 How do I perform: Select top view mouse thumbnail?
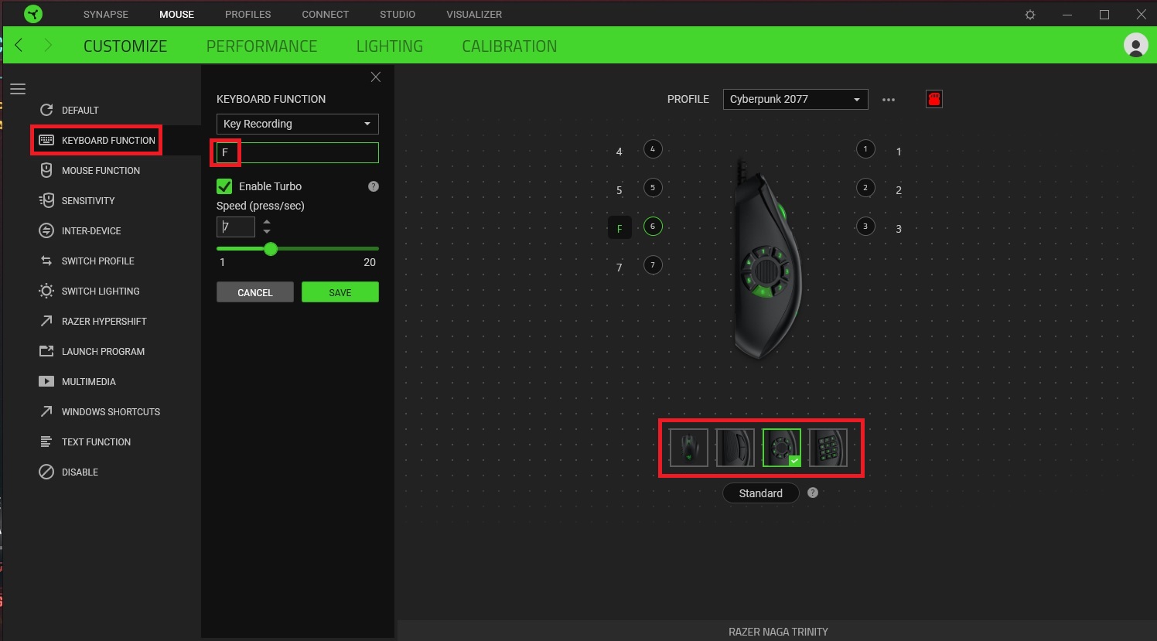[689, 448]
